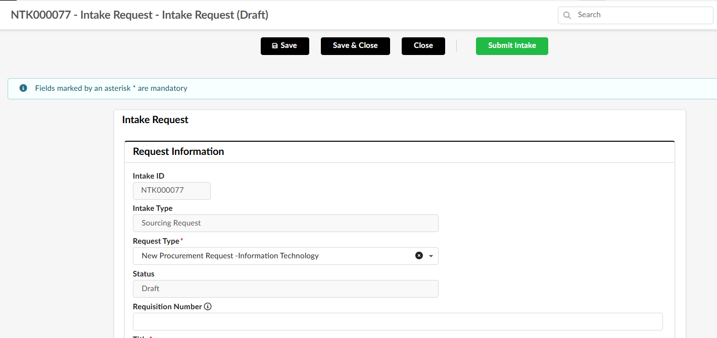Select the Request Information section header

(178, 151)
